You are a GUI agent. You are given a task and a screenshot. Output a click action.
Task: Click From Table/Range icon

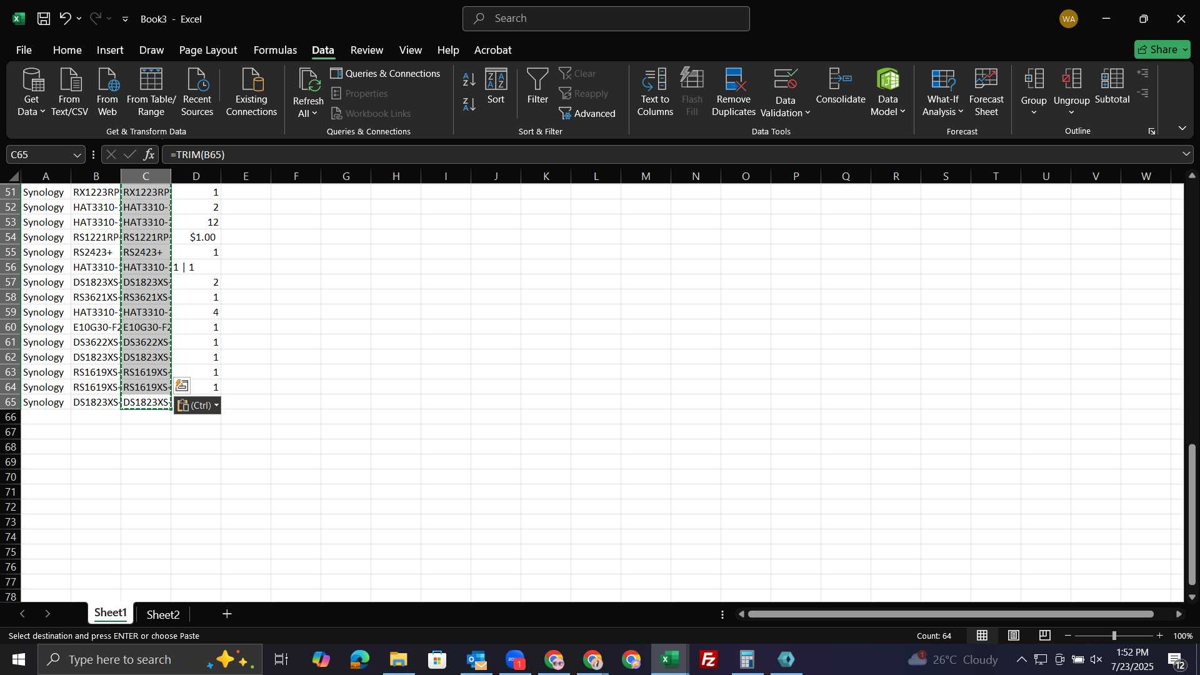(x=151, y=92)
